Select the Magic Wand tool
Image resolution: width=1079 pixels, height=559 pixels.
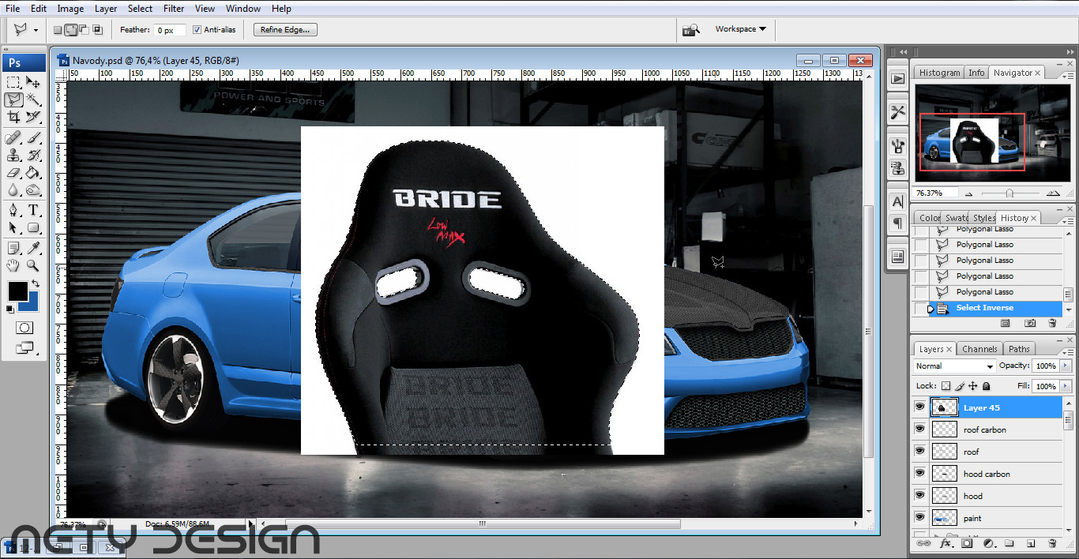33,99
